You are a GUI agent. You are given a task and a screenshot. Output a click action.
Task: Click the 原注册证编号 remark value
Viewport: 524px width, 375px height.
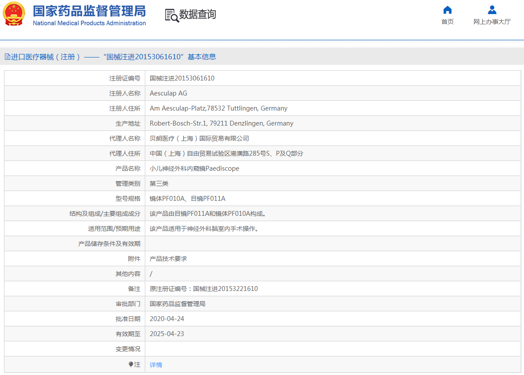pos(204,289)
